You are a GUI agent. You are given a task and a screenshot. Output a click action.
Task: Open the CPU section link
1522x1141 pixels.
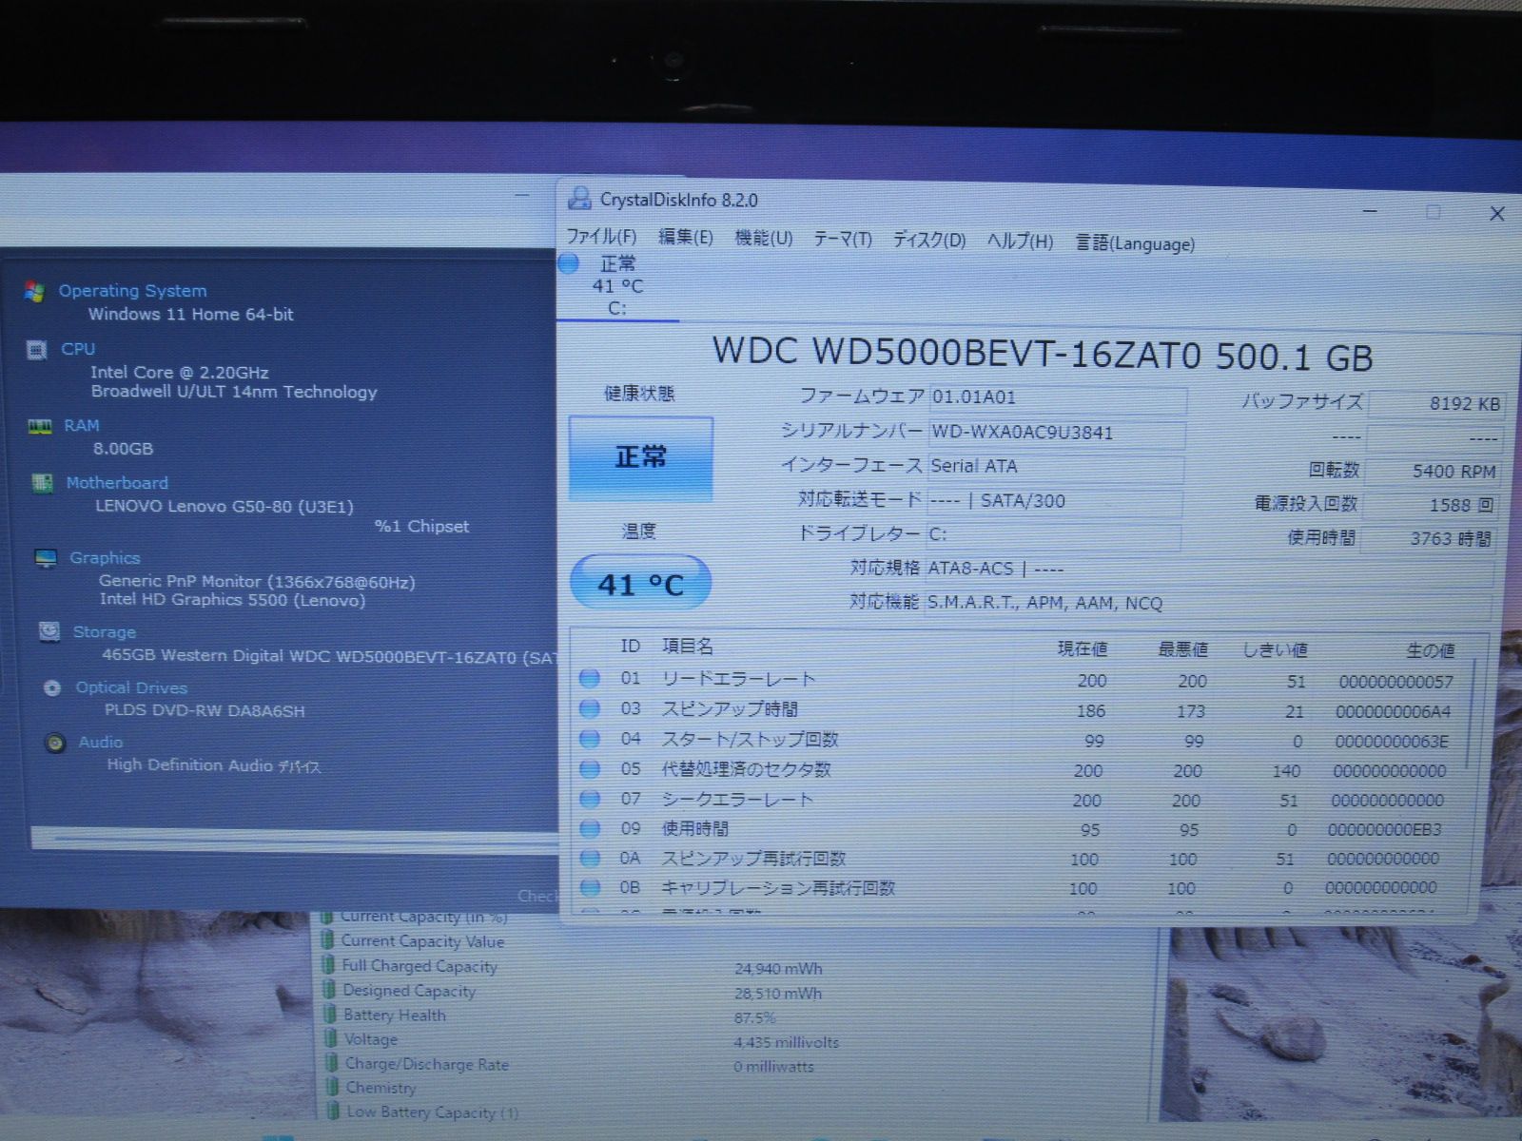[78, 349]
